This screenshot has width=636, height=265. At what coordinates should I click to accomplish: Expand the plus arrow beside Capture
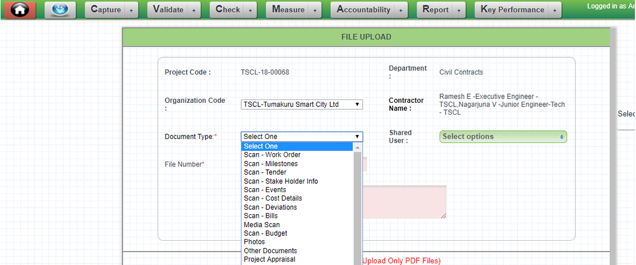coord(132,10)
